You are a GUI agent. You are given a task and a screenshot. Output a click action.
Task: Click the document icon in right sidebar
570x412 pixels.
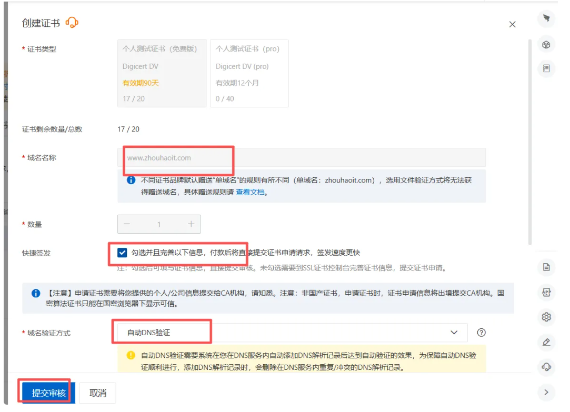(546, 267)
